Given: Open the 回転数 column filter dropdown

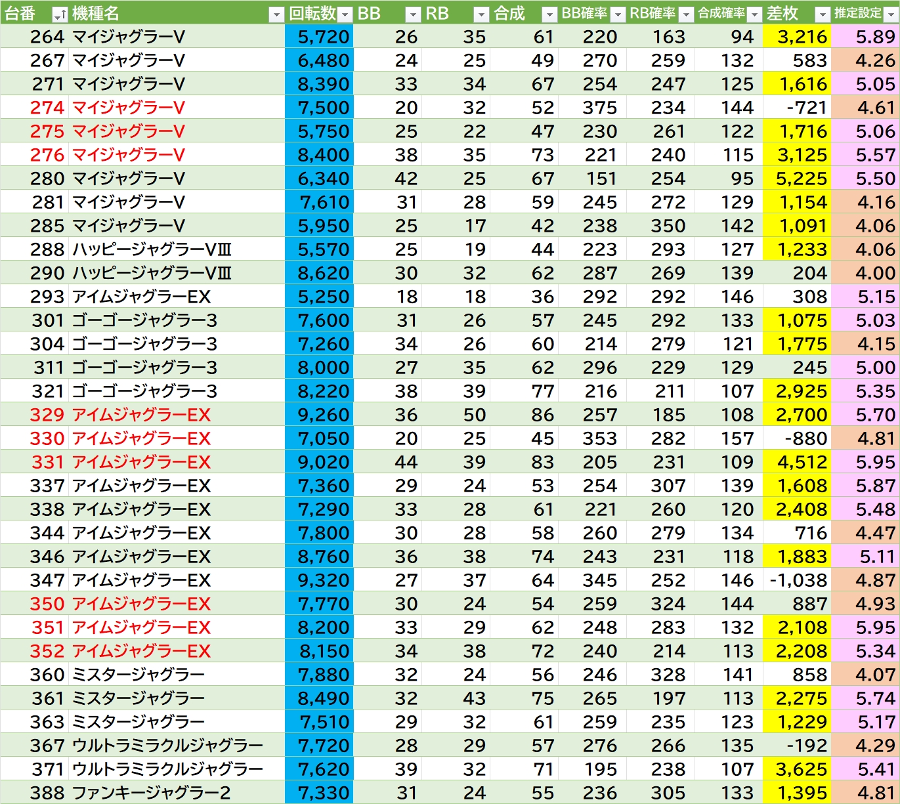Looking at the screenshot, I should point(345,14).
